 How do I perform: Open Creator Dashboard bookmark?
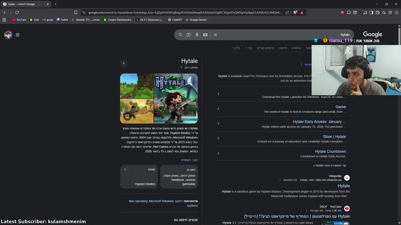pos(118,20)
